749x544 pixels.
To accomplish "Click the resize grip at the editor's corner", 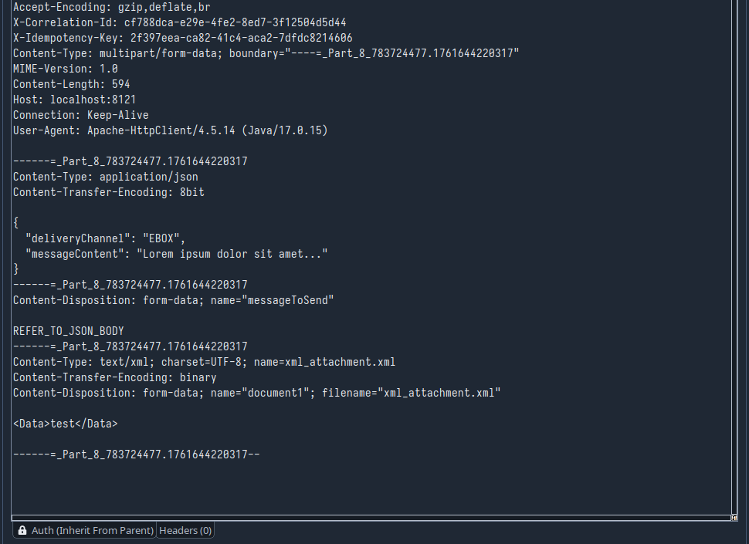I will pyautogui.click(x=734, y=518).
